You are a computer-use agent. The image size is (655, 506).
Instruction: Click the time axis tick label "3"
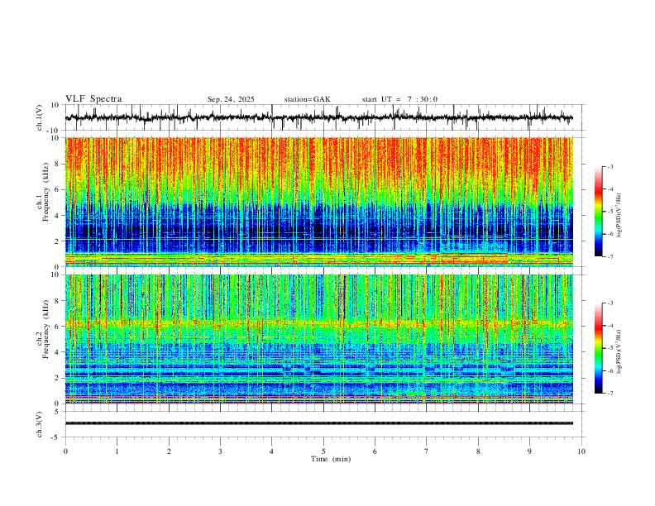[x=220, y=451]
